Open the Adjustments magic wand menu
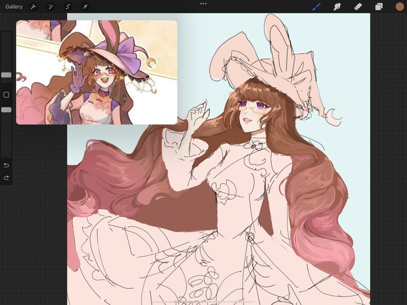407x305 pixels. (51, 6)
